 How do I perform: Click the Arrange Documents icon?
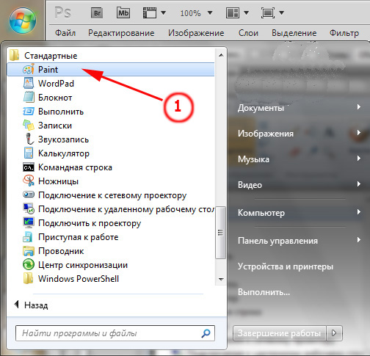click(x=233, y=12)
